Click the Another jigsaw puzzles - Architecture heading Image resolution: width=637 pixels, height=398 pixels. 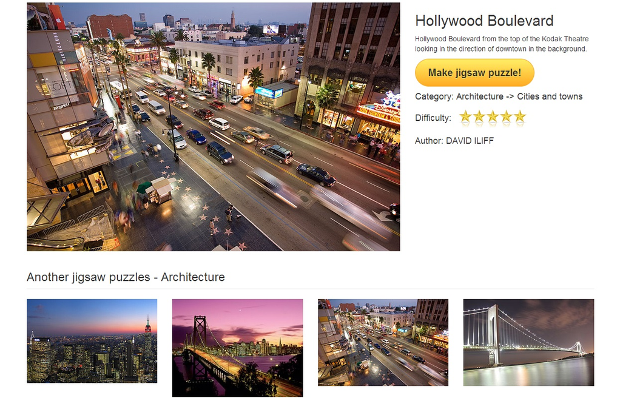click(x=126, y=277)
